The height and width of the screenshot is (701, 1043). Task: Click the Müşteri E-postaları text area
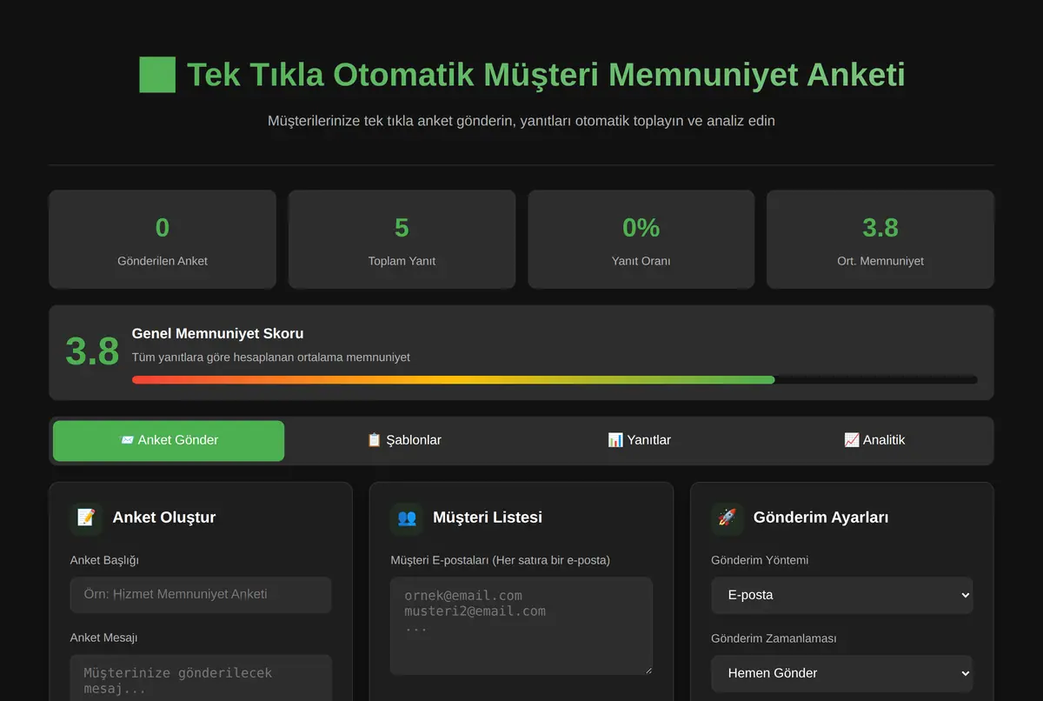(521, 626)
